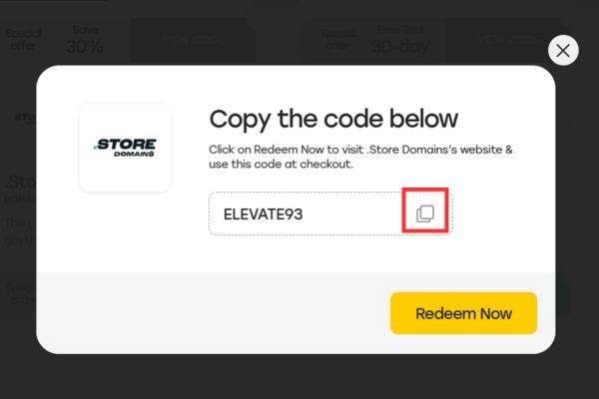Click the 'Copy the code below' heading
Image resolution: width=599 pixels, height=399 pixels.
click(x=333, y=120)
